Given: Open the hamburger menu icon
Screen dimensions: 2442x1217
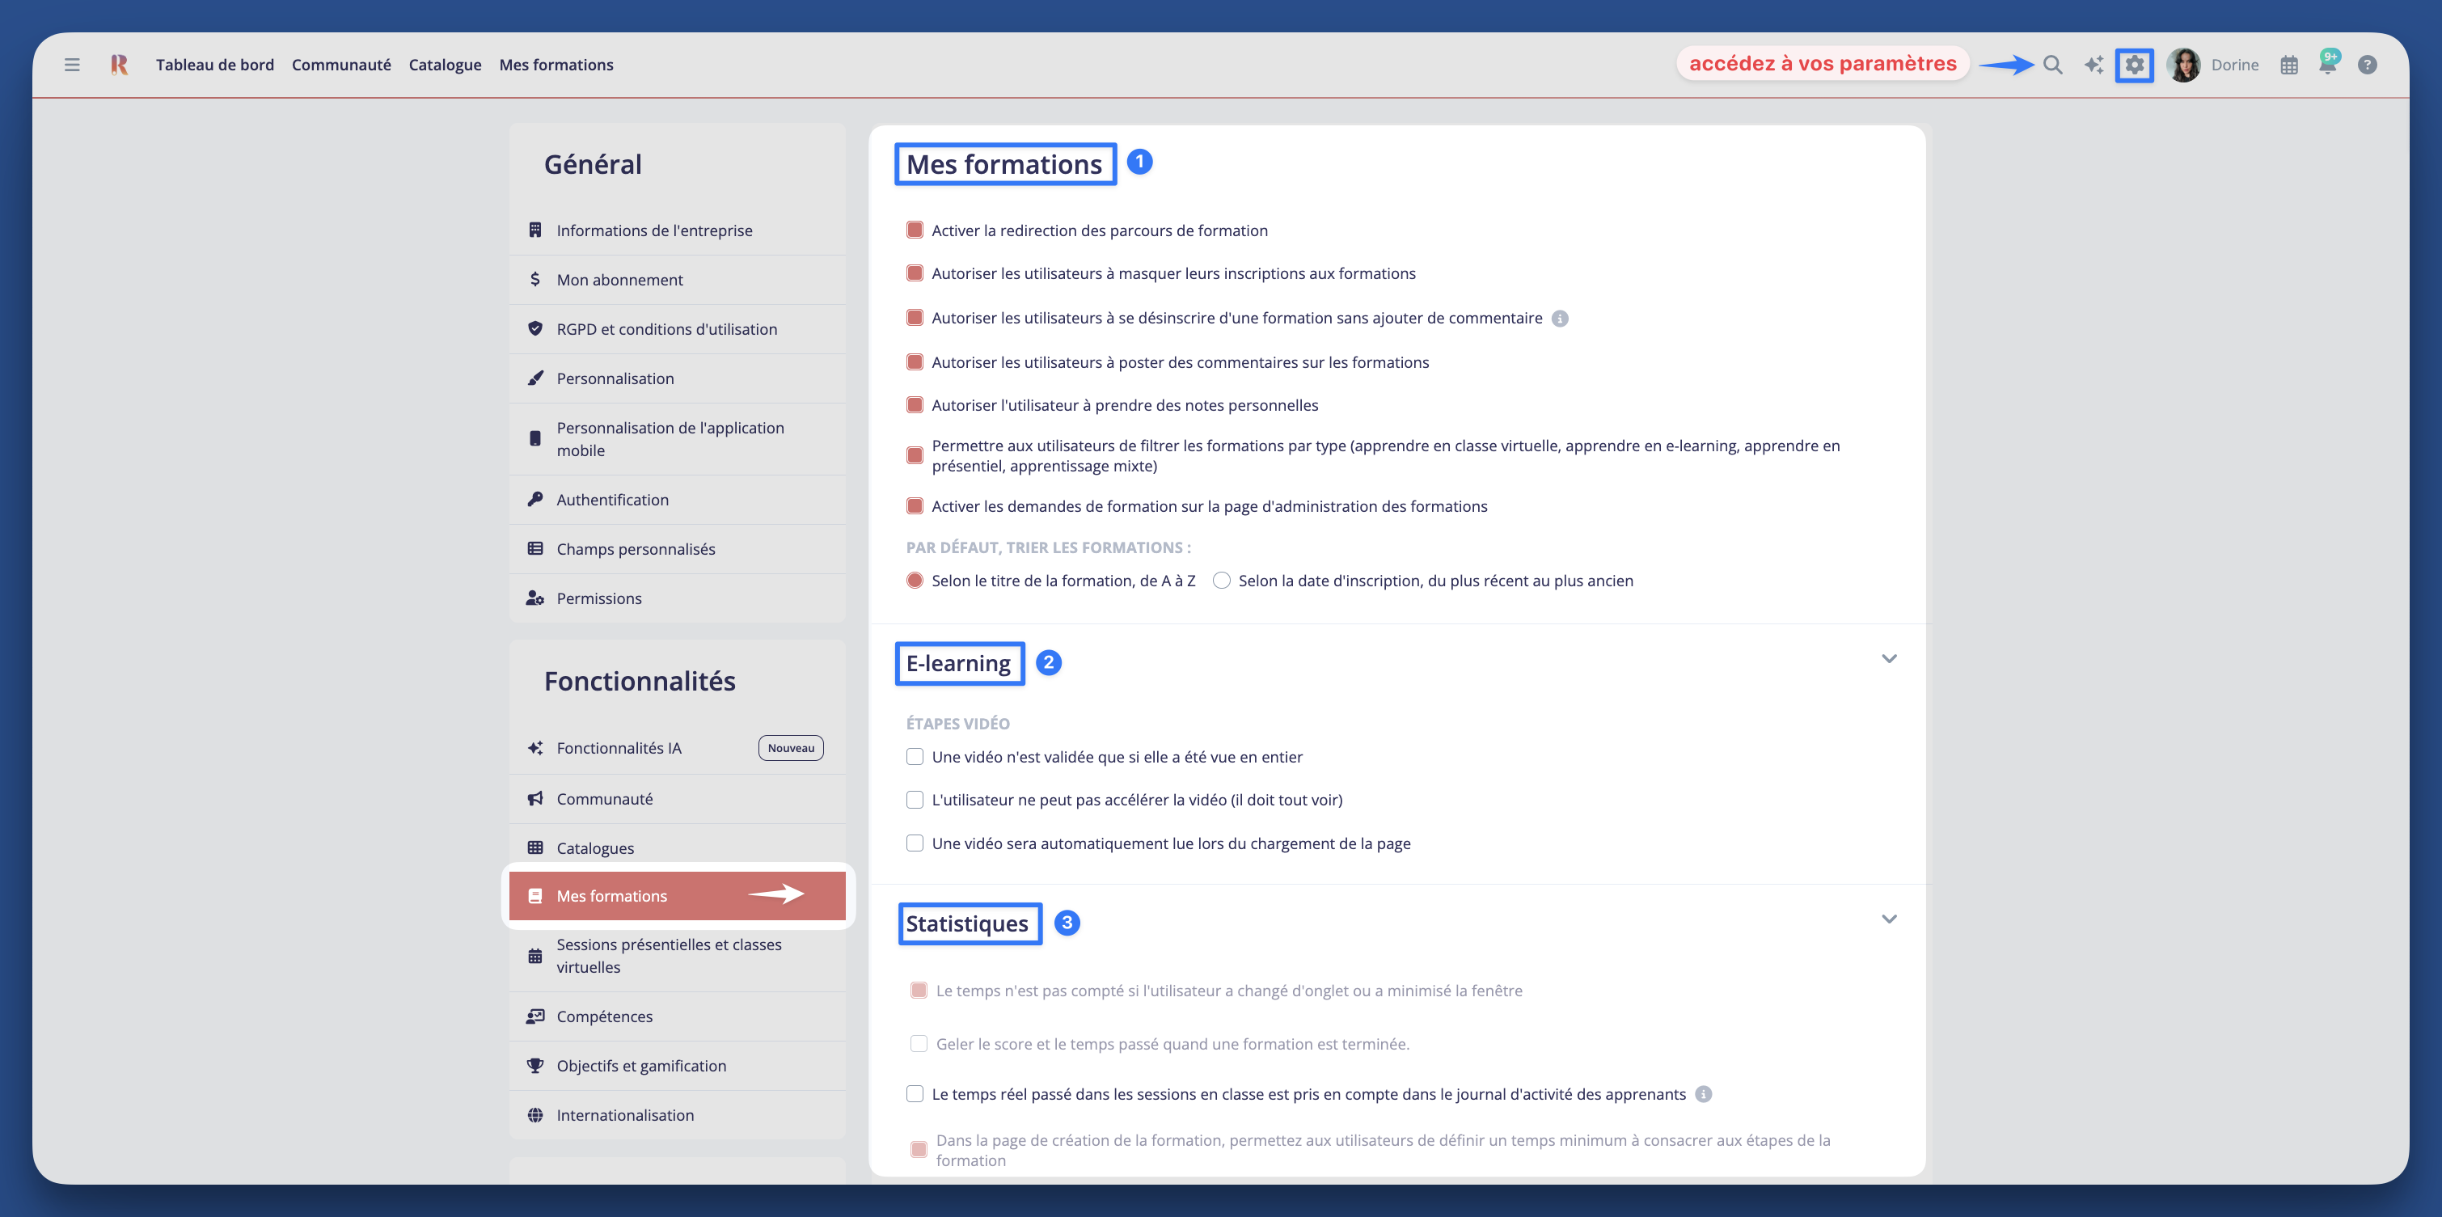Looking at the screenshot, I should tap(71, 65).
